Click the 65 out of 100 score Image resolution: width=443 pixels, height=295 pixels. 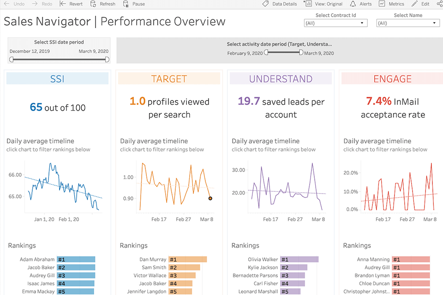[58, 107]
